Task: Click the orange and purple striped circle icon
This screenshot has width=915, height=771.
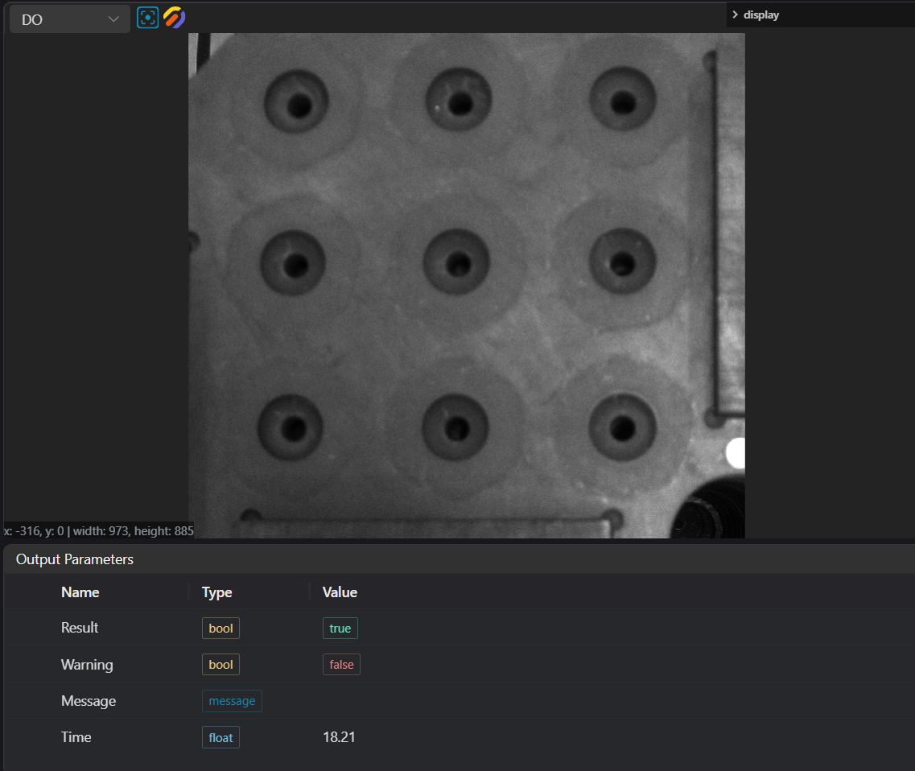Action: click(x=175, y=18)
